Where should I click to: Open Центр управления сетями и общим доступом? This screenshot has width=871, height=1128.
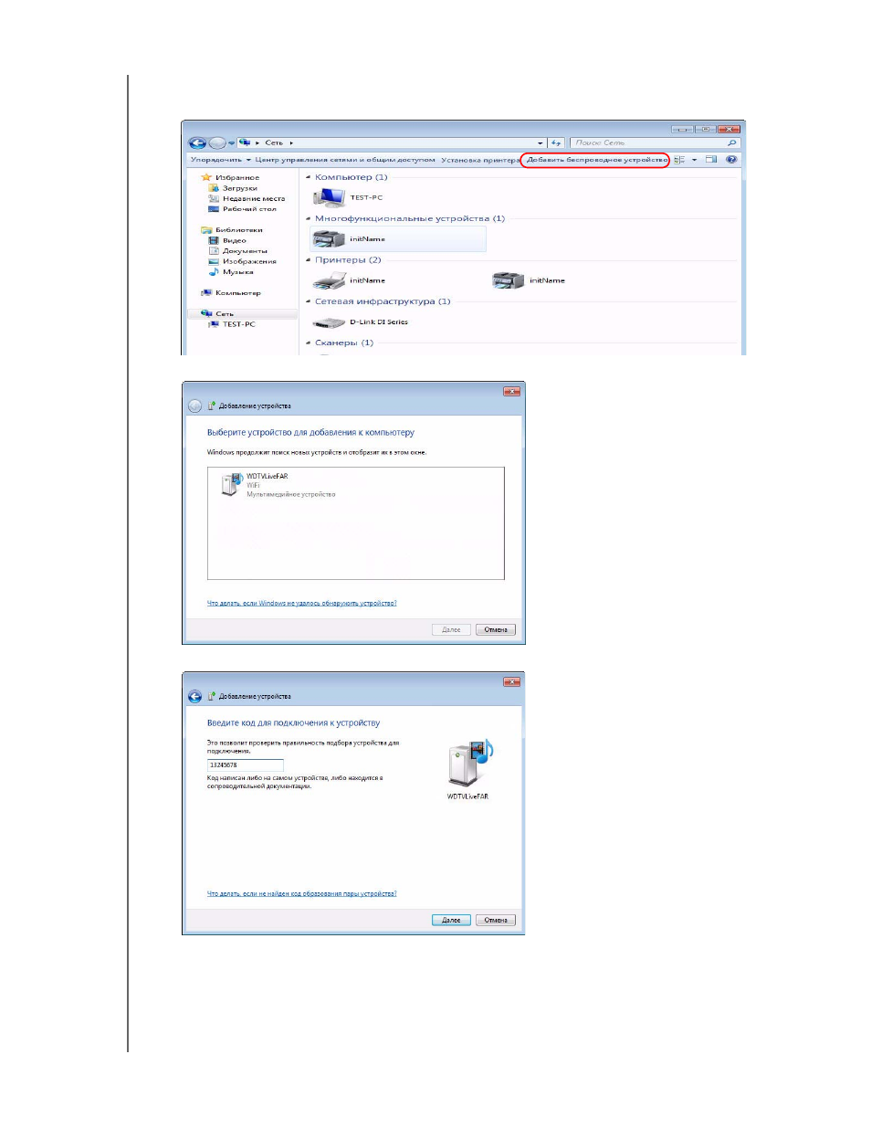(x=345, y=160)
